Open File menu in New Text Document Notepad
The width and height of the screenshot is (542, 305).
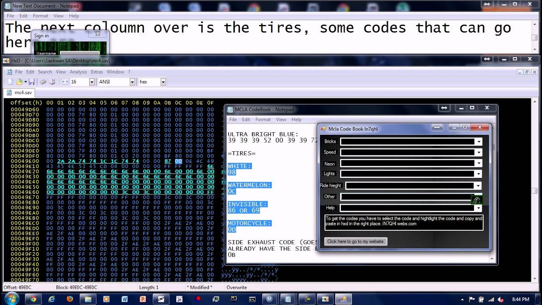[10, 16]
